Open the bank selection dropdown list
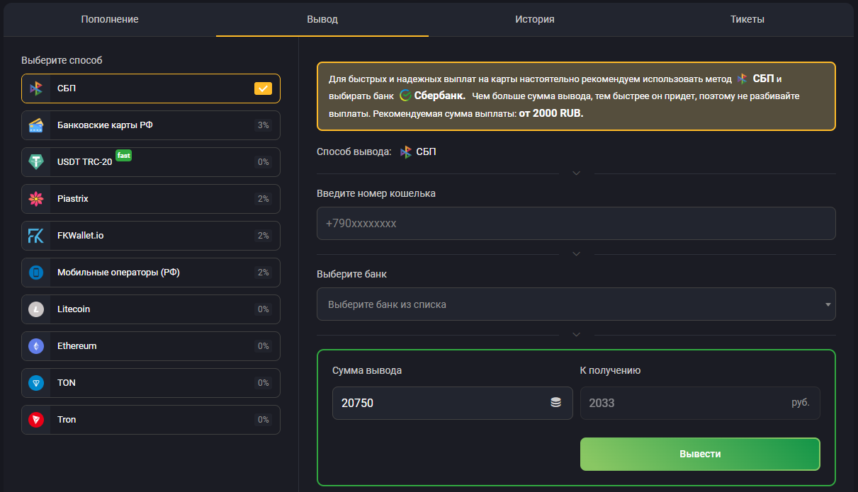858x492 pixels. pos(575,304)
